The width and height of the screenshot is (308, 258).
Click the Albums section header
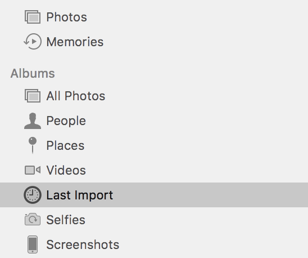click(33, 73)
